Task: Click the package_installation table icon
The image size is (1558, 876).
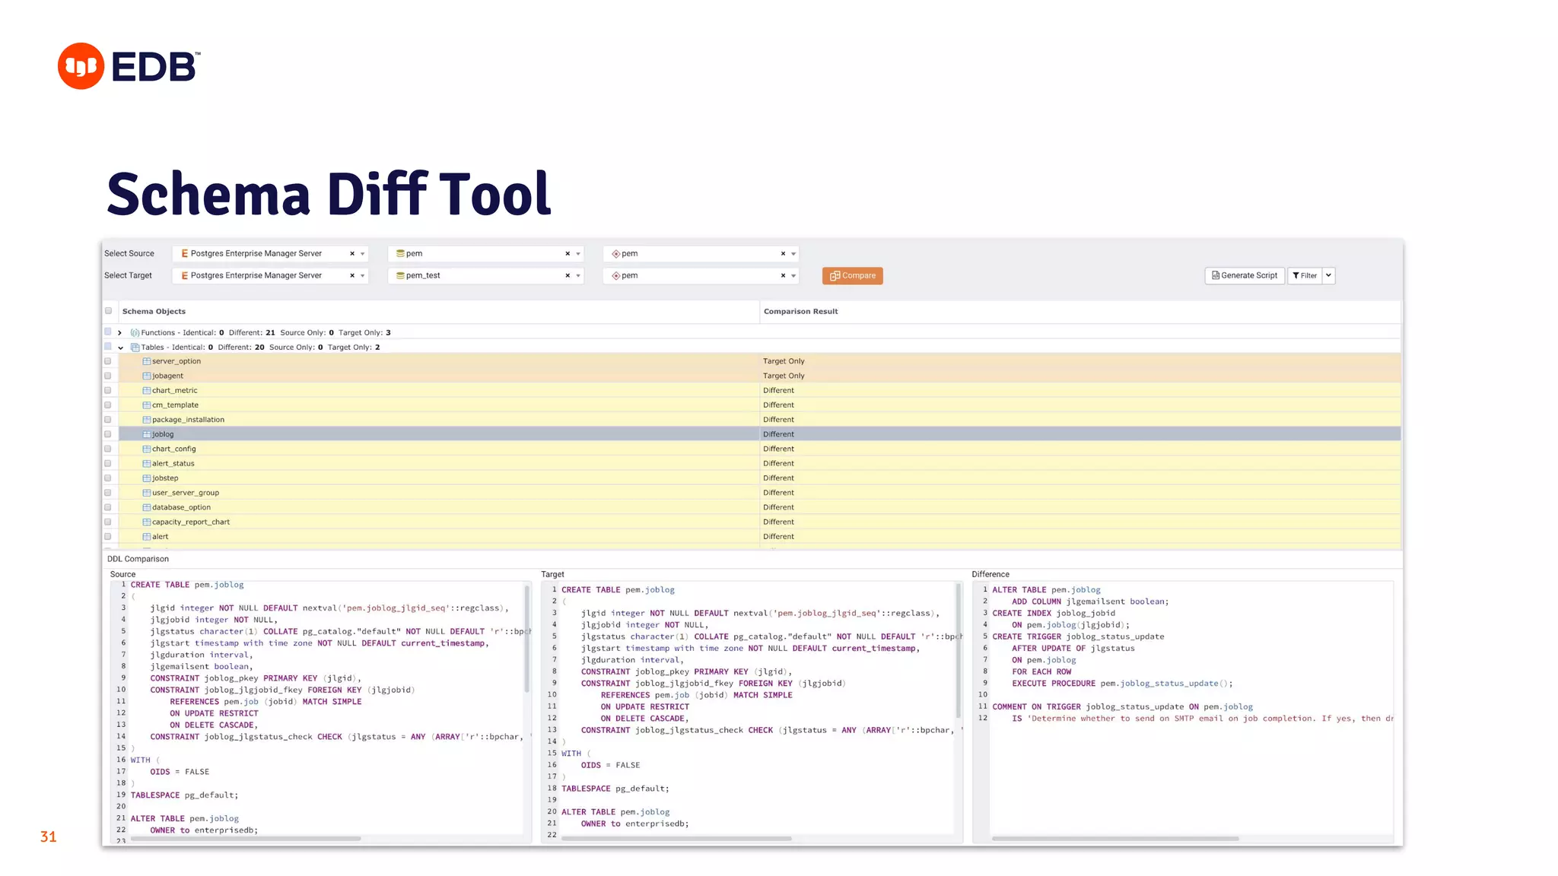Action: pyautogui.click(x=147, y=420)
